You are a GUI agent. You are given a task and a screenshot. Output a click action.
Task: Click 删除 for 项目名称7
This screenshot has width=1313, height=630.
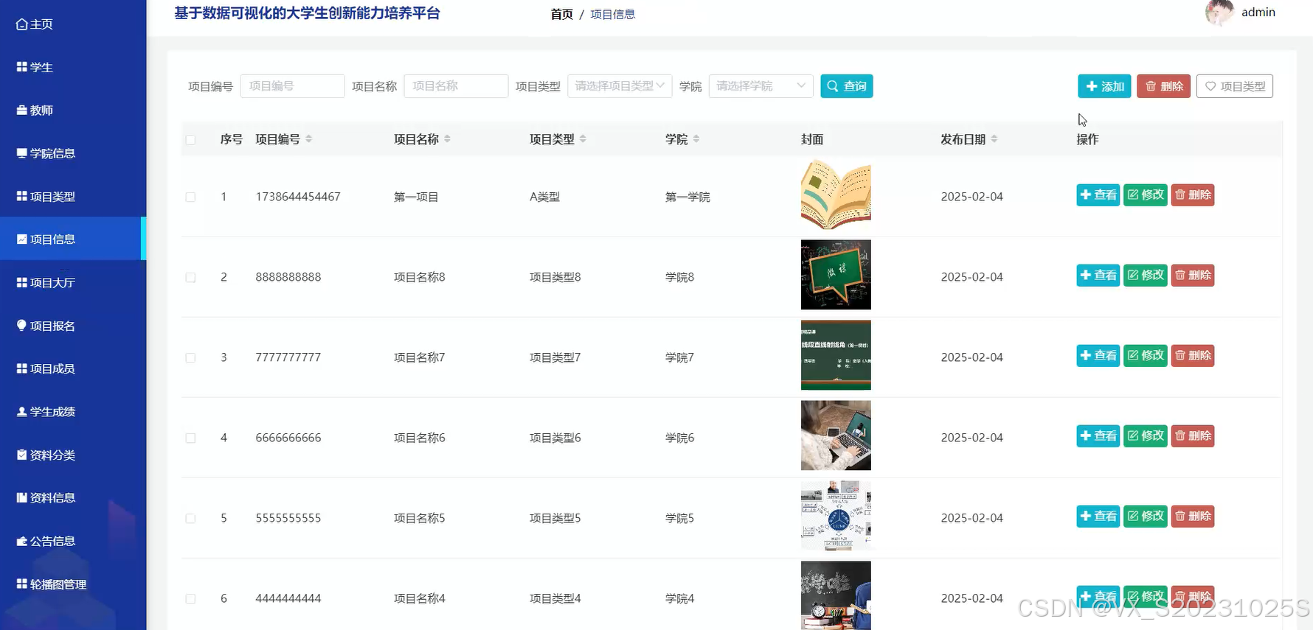[1193, 356]
